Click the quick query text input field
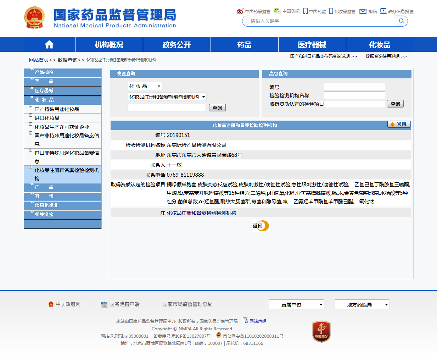The image size is (437, 353). click(x=167, y=108)
